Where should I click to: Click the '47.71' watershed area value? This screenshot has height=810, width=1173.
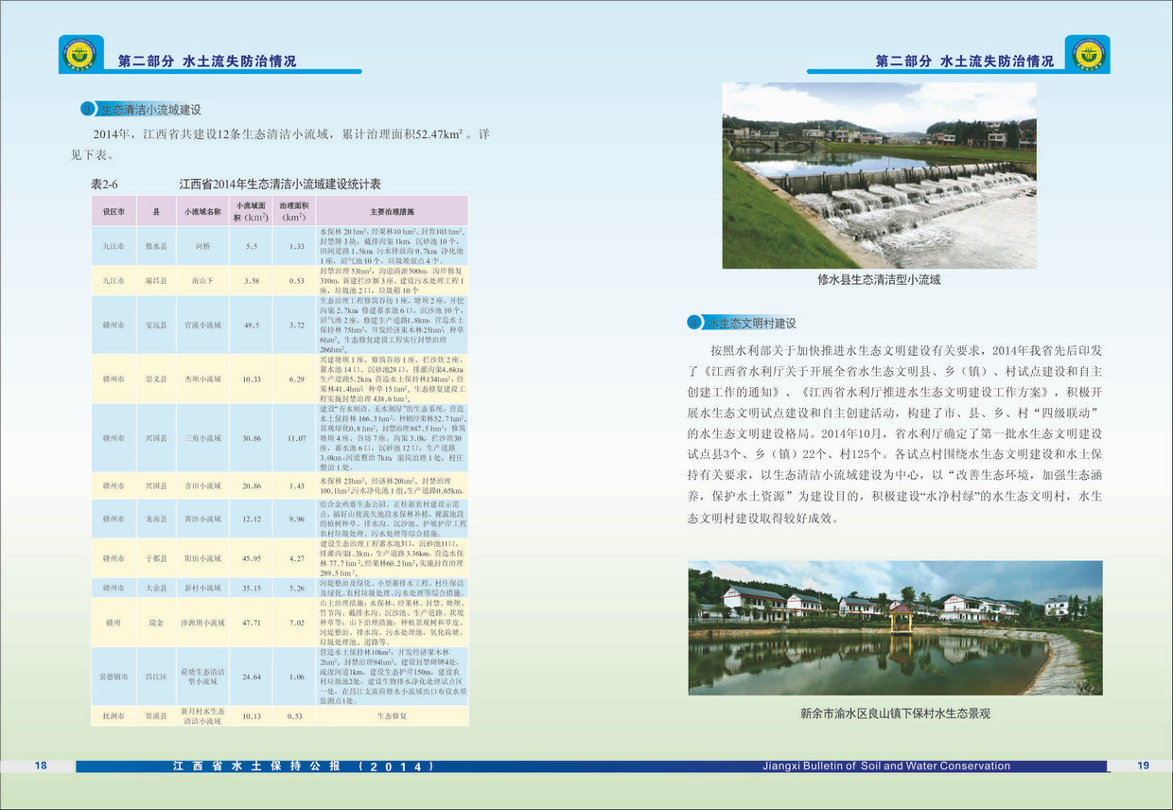click(252, 624)
